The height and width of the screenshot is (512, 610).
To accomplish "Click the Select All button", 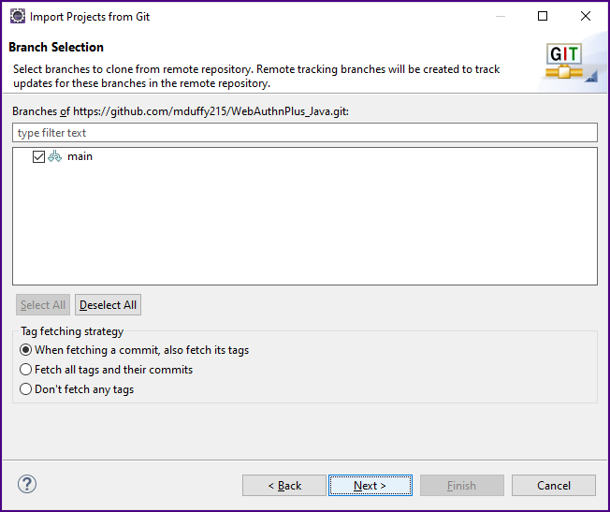I will click(x=43, y=305).
